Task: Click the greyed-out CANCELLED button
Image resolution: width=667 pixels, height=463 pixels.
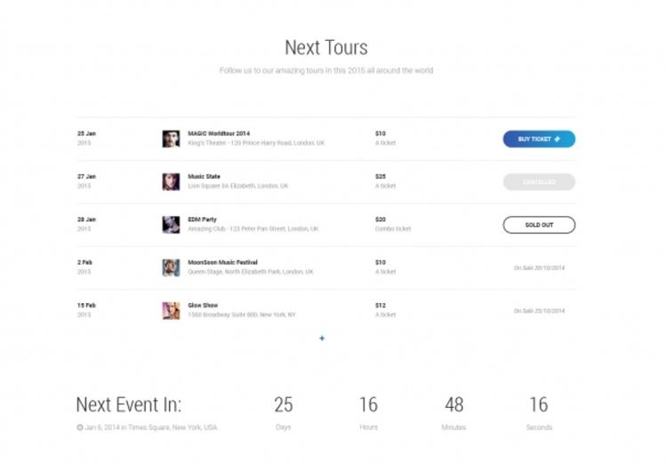Action: pos(538,182)
